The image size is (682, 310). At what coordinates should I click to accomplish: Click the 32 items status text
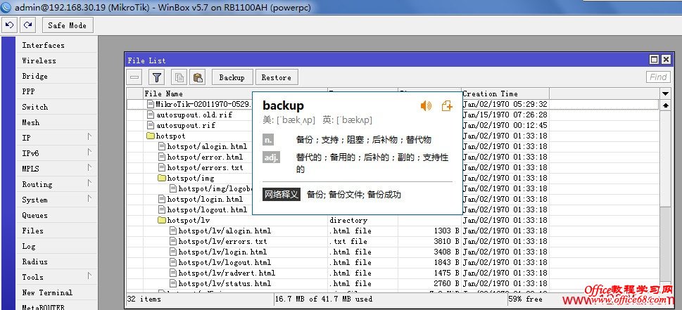coord(144,299)
